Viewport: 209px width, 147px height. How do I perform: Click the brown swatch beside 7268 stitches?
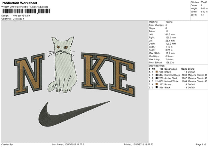click(x=156, y=72)
